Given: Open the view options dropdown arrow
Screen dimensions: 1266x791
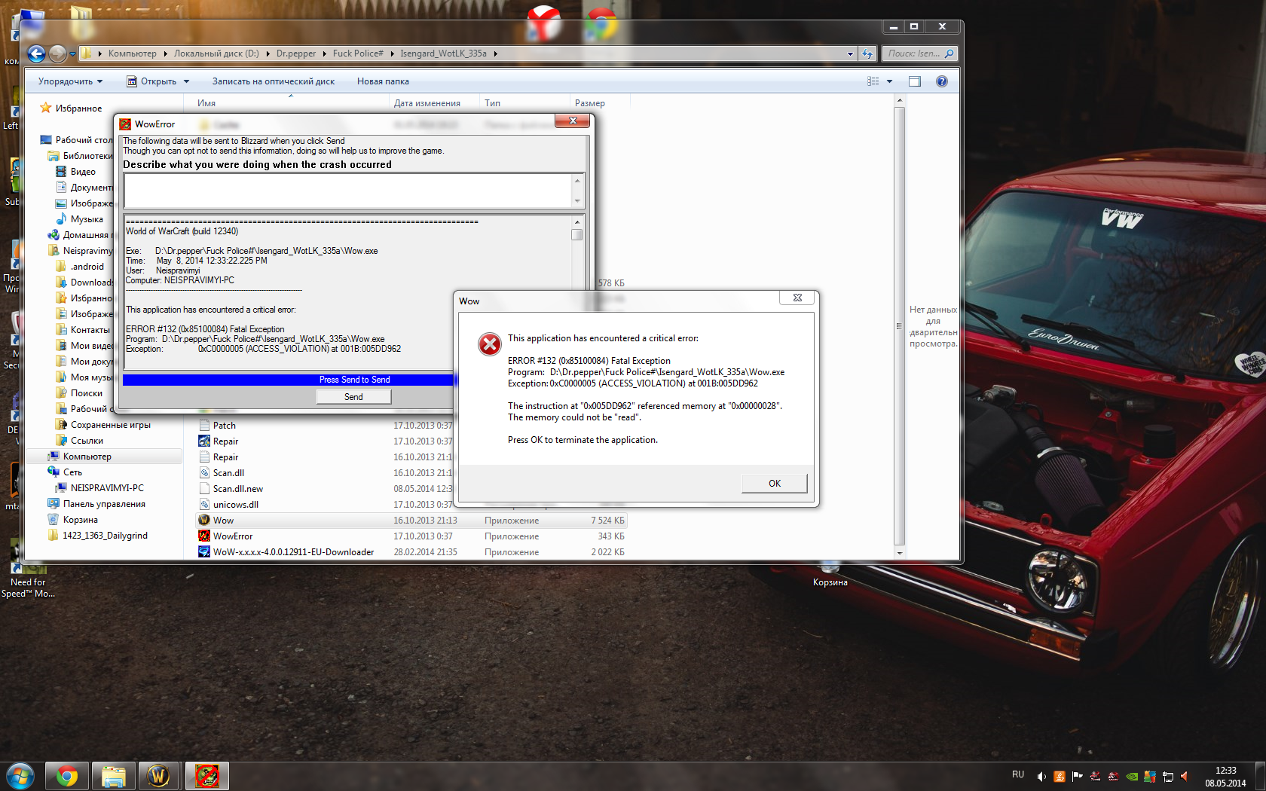Looking at the screenshot, I should (x=889, y=81).
